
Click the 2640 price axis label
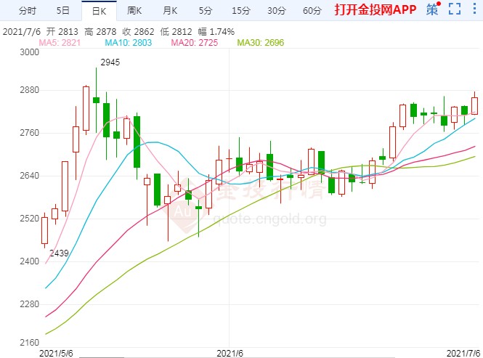click(x=30, y=176)
